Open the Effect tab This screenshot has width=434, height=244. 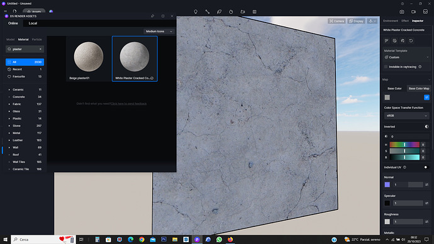[x=405, y=21]
